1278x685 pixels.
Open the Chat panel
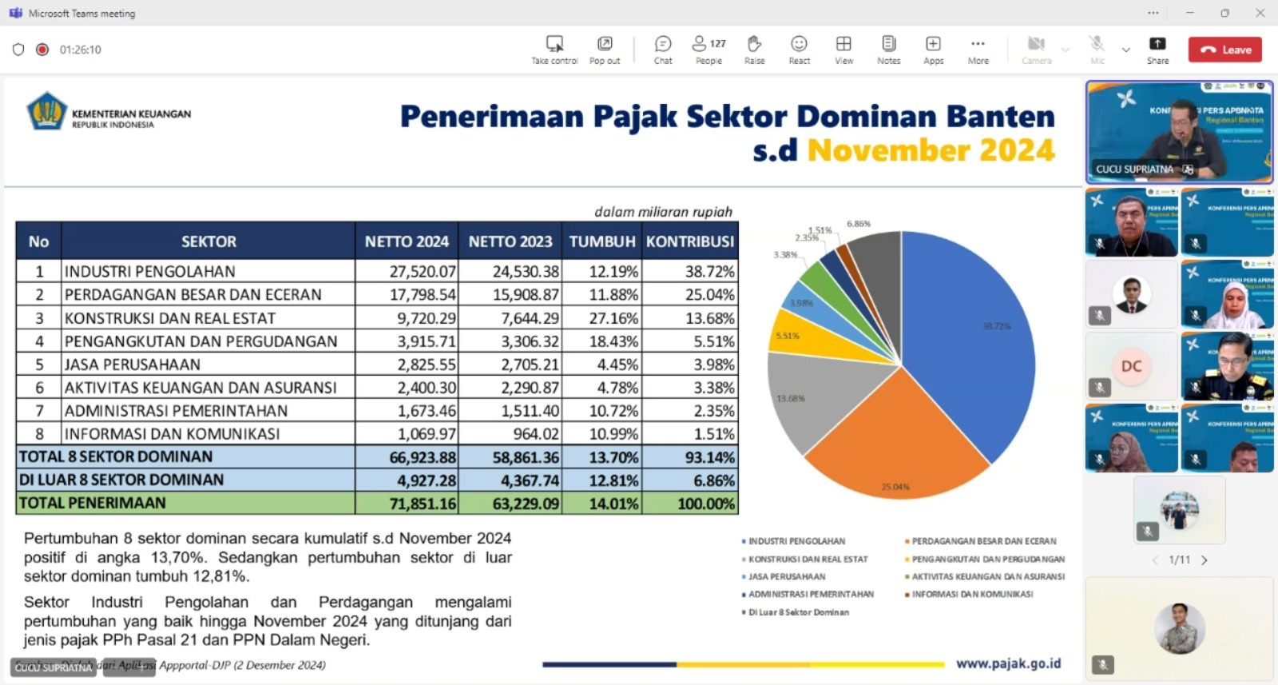pyautogui.click(x=663, y=50)
